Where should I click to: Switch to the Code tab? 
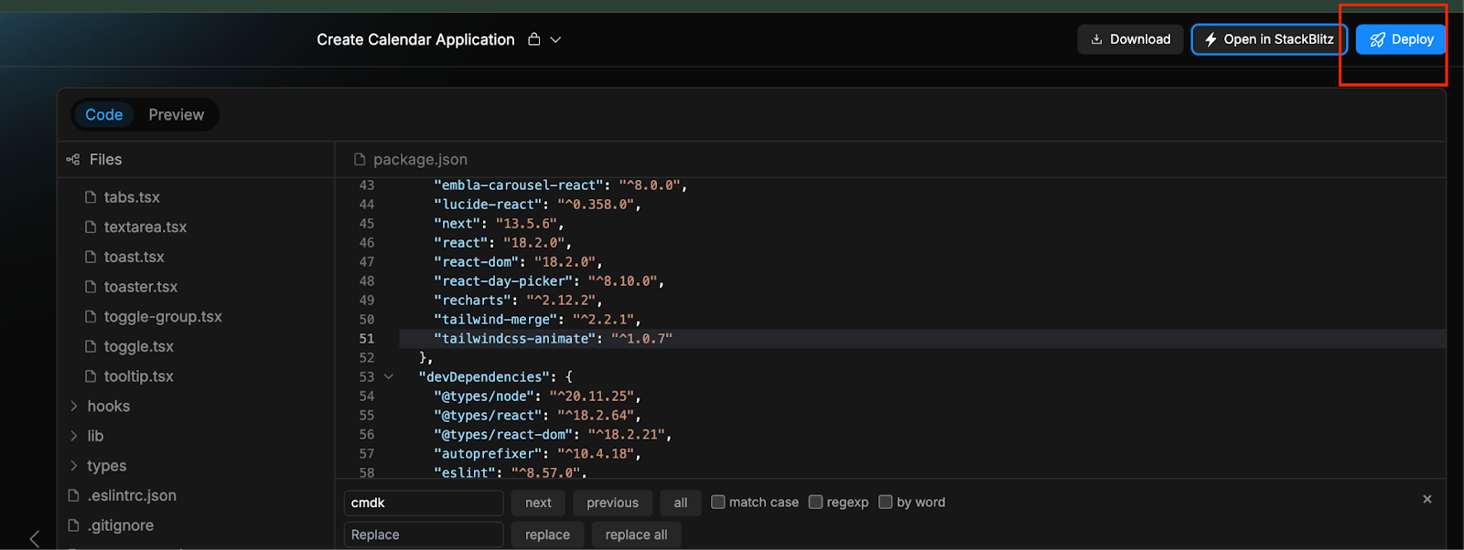tap(103, 114)
